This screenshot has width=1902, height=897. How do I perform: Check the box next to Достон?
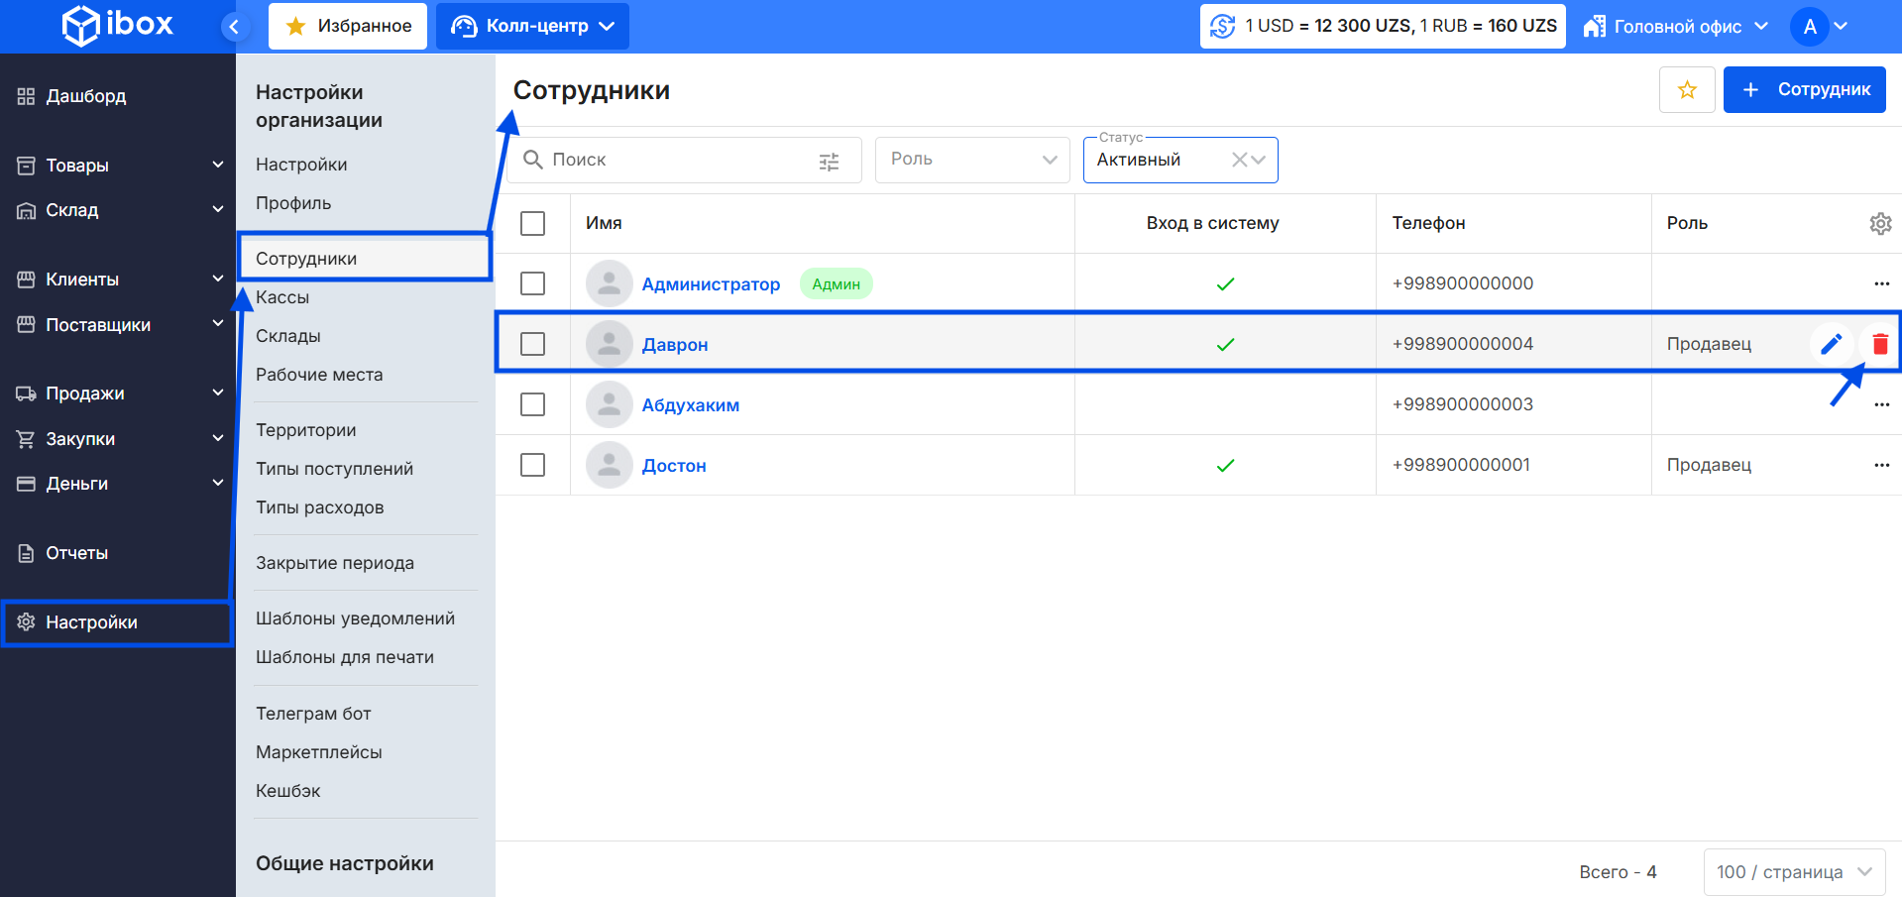[x=532, y=465]
